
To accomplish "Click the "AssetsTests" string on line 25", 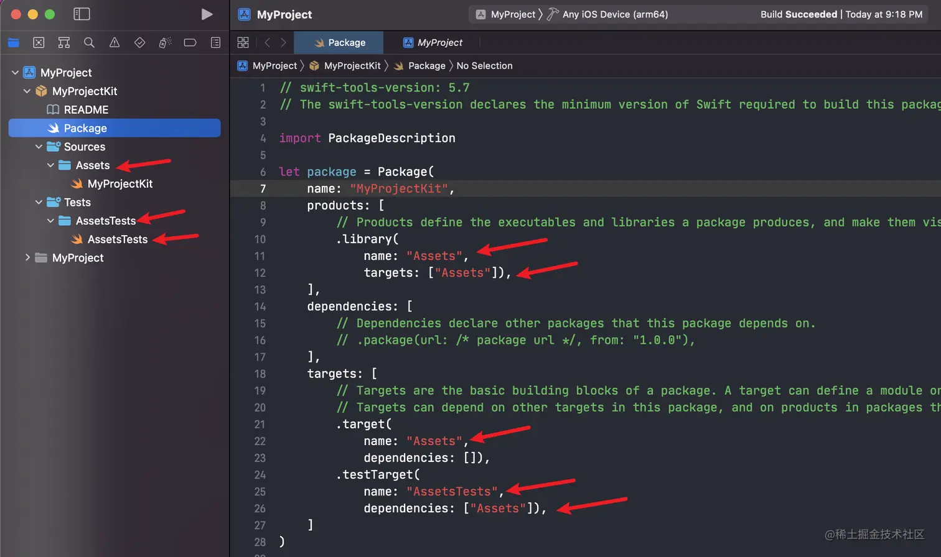I will [x=452, y=492].
